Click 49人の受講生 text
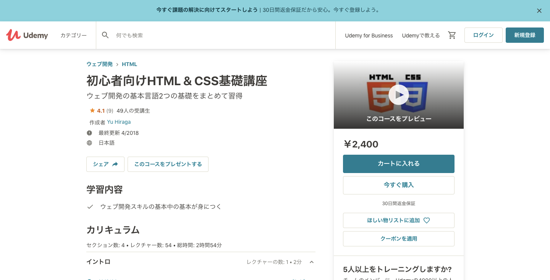Image resolution: width=550 pixels, height=280 pixels. click(x=133, y=111)
